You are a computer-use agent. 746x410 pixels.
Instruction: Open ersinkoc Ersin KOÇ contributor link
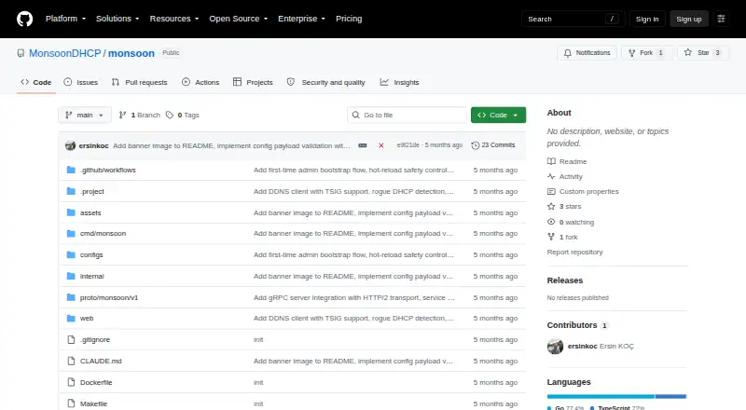point(601,347)
